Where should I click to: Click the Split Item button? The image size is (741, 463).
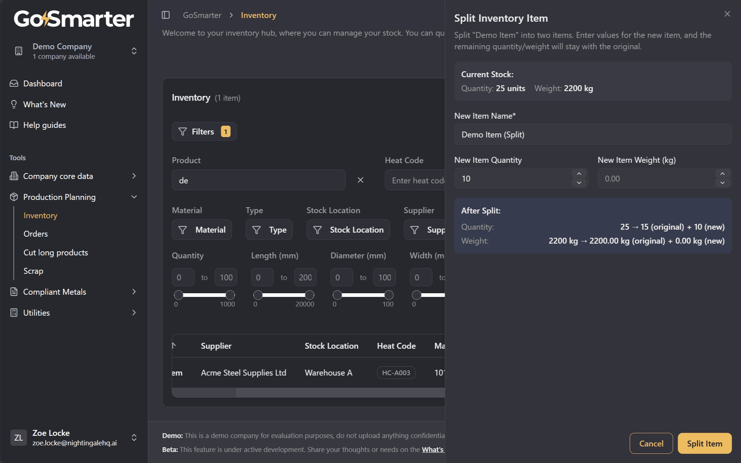705,444
